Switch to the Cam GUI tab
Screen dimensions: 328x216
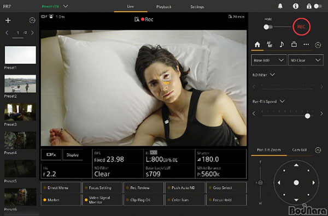[300, 150]
